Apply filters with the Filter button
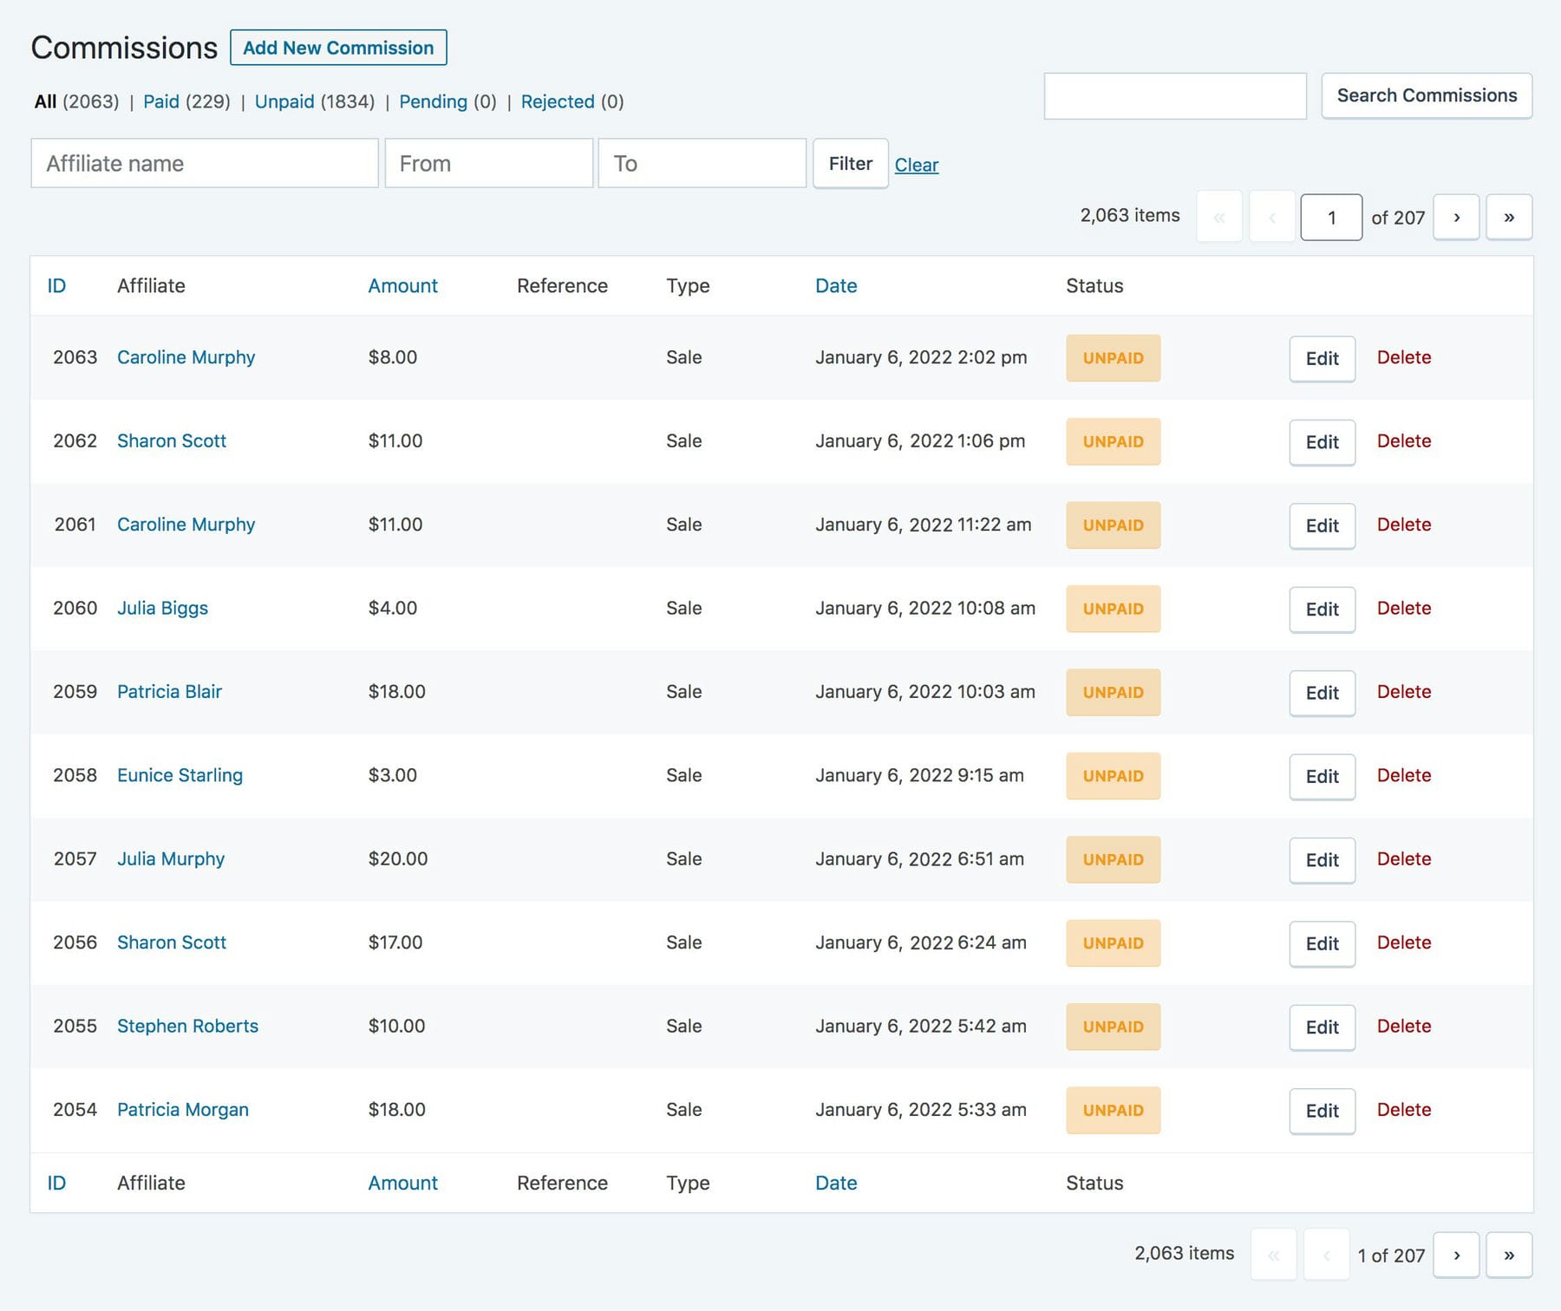 pyautogui.click(x=850, y=163)
